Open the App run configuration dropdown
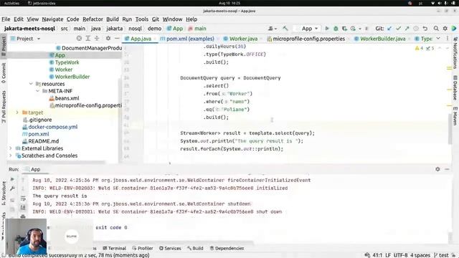 pos(307,29)
